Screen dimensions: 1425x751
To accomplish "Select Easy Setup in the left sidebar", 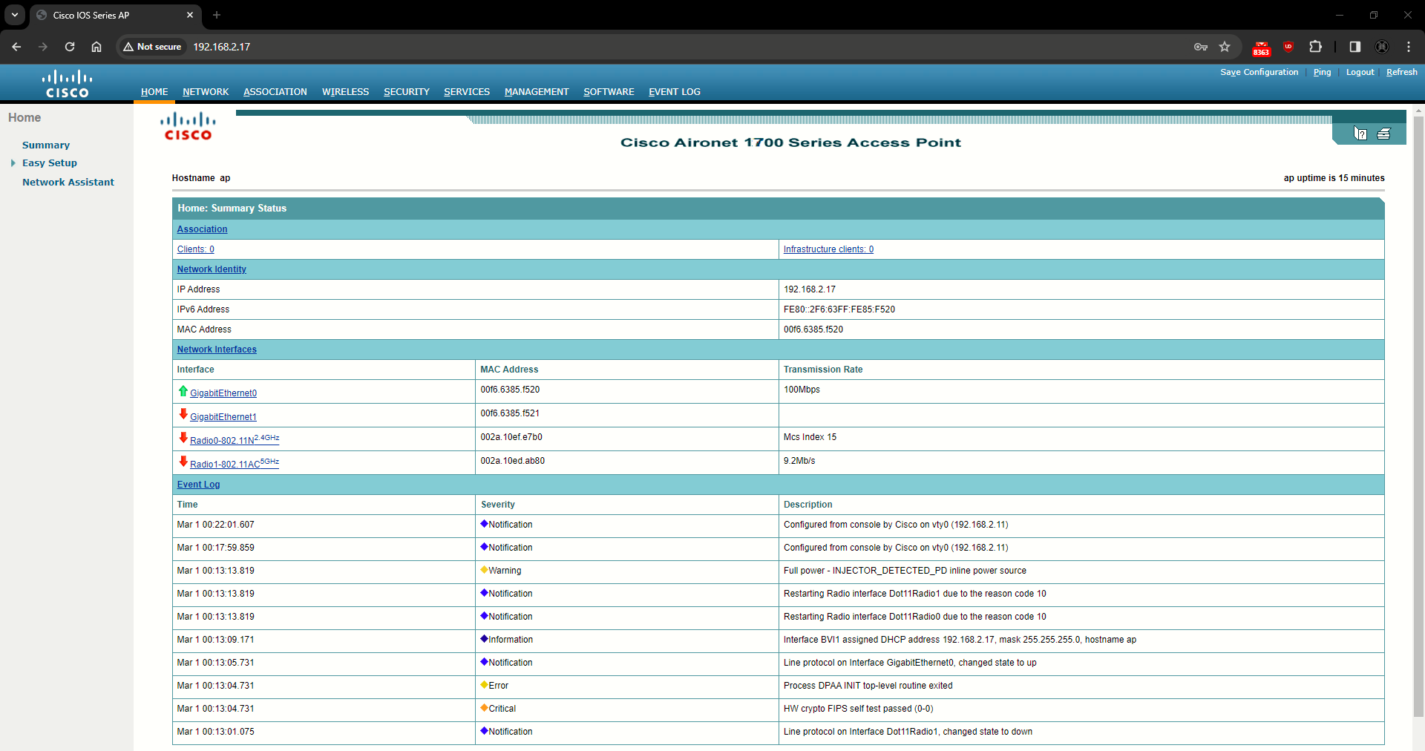I will coord(50,163).
